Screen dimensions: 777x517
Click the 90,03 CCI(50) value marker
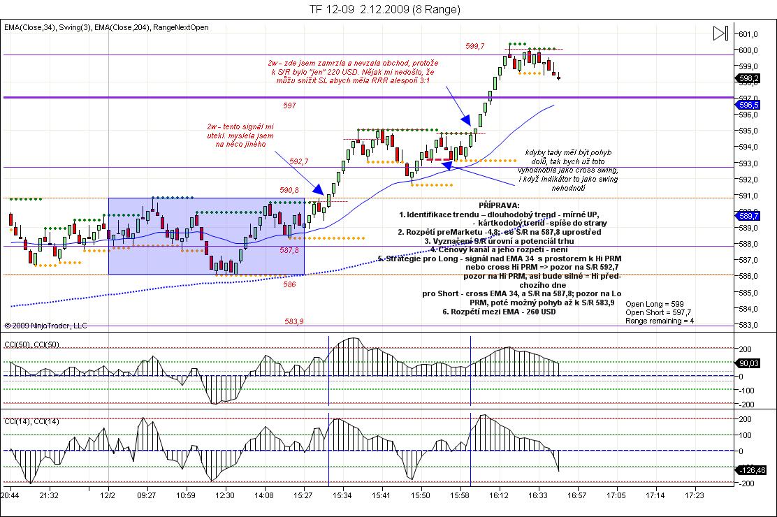coord(748,363)
